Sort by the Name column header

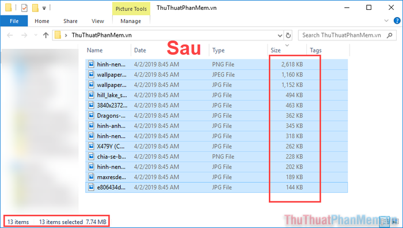[94, 51]
